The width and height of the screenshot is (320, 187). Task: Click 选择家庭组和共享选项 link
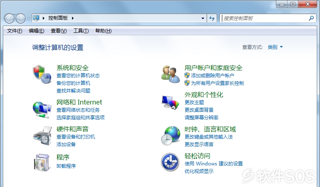[x=81, y=118]
